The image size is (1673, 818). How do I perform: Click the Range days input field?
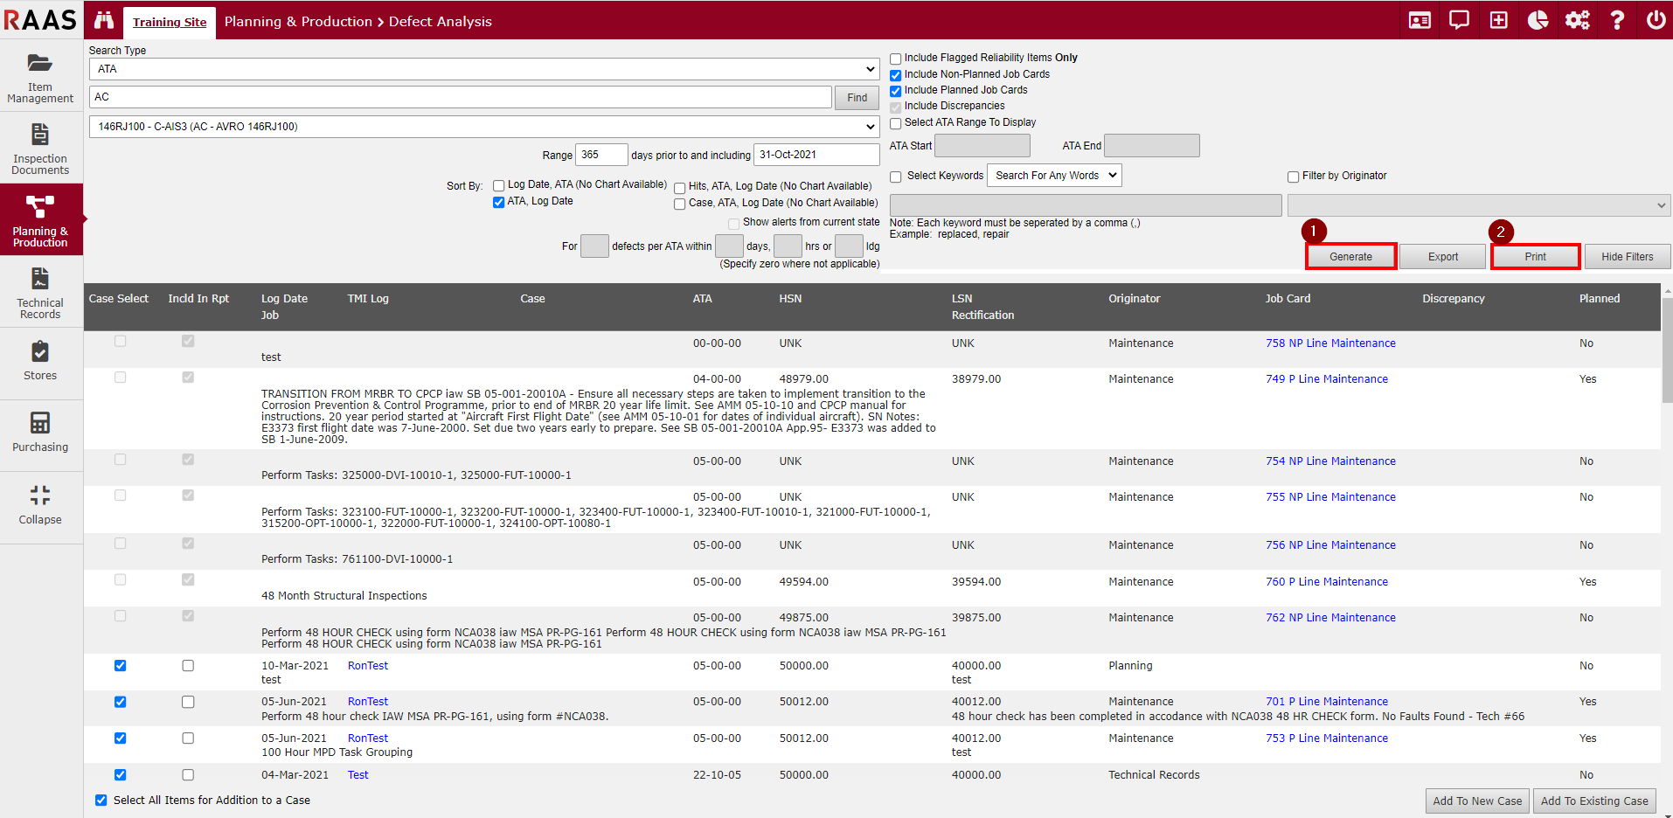pyautogui.click(x=601, y=155)
